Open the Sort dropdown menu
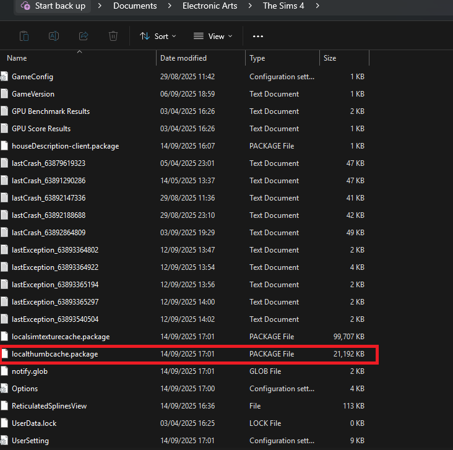This screenshot has height=450, width=453. 158,37
